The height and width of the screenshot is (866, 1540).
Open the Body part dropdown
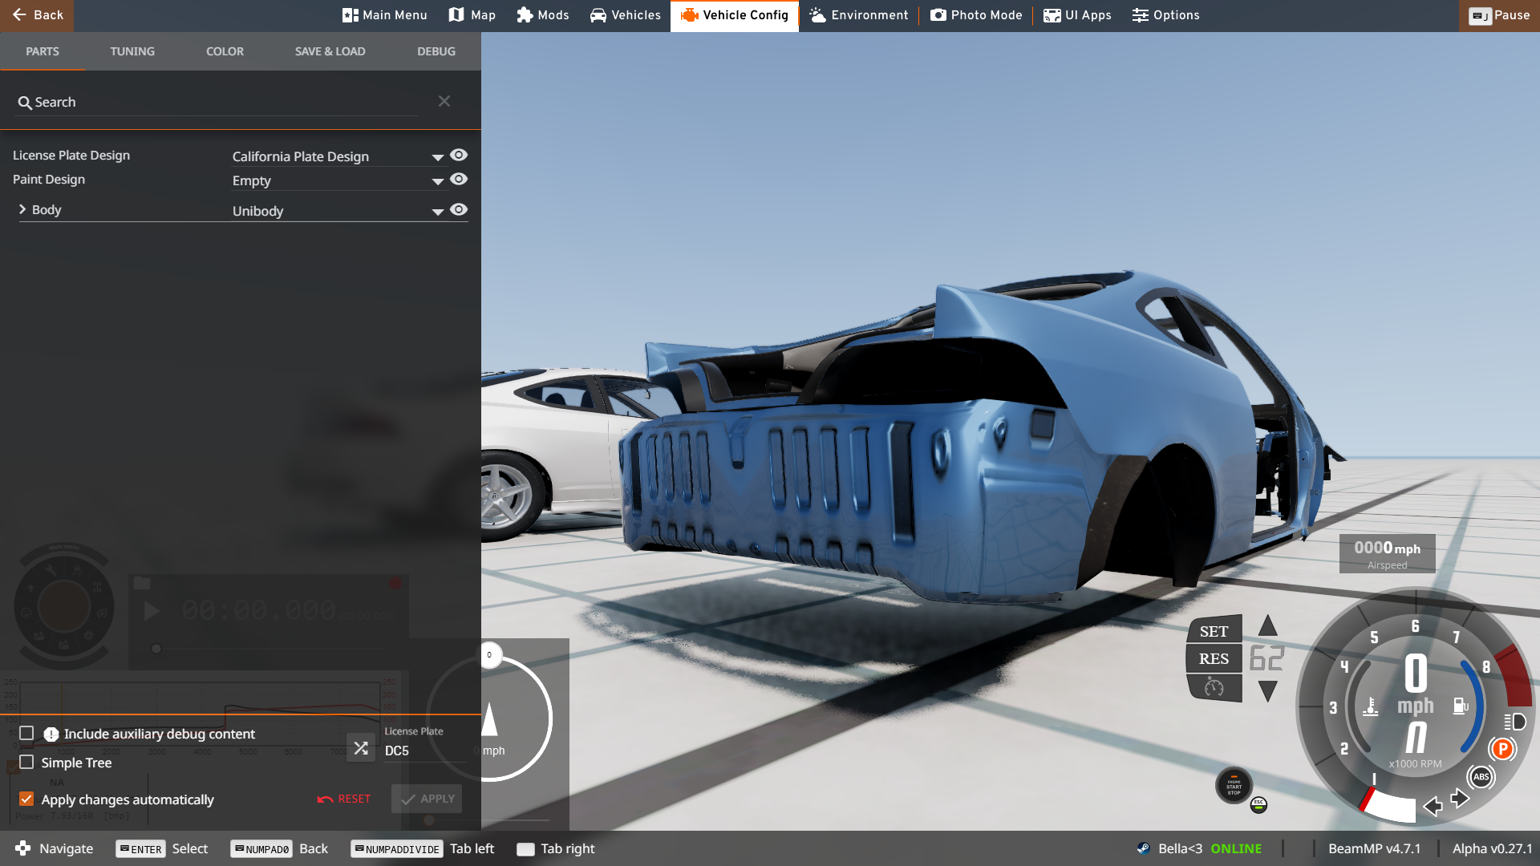coord(338,211)
